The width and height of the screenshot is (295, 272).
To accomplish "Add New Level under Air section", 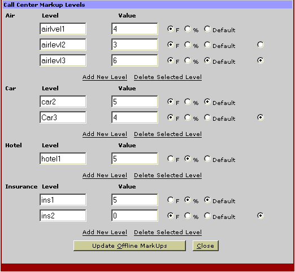I will click(105, 77).
